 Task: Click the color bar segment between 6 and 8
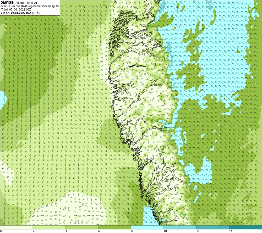115,227
